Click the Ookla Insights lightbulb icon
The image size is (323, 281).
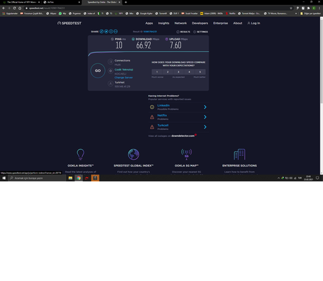click(81, 154)
